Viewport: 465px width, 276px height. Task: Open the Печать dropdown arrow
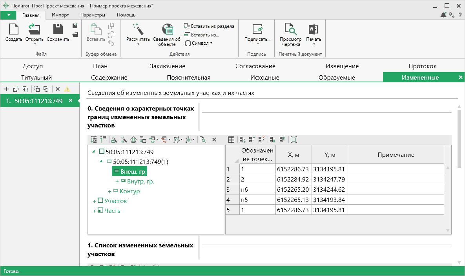[x=314, y=44]
